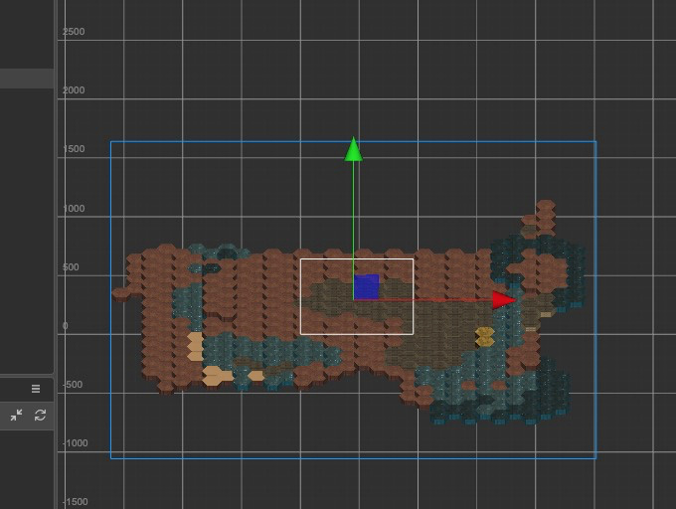Click the 2500 ruler label
This screenshot has height=509, width=676.
[74, 32]
